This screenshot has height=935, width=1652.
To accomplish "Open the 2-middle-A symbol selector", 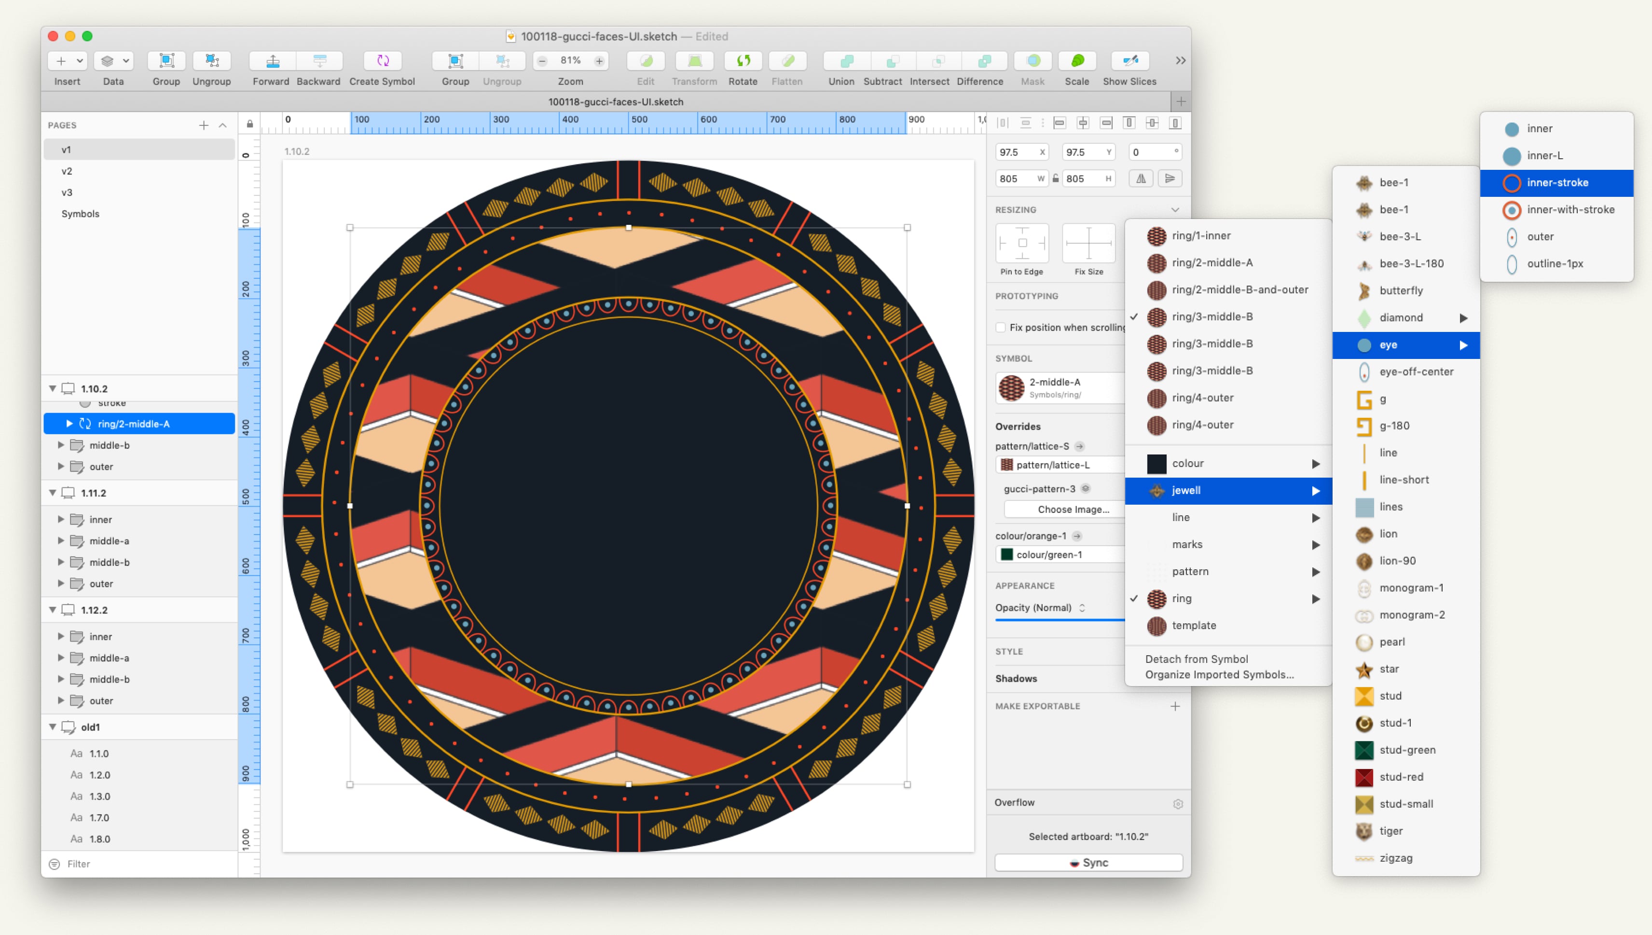I will click(1060, 388).
